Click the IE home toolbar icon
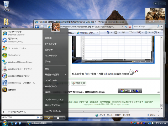This screenshot has width=168, height=126. click(x=108, y=32)
